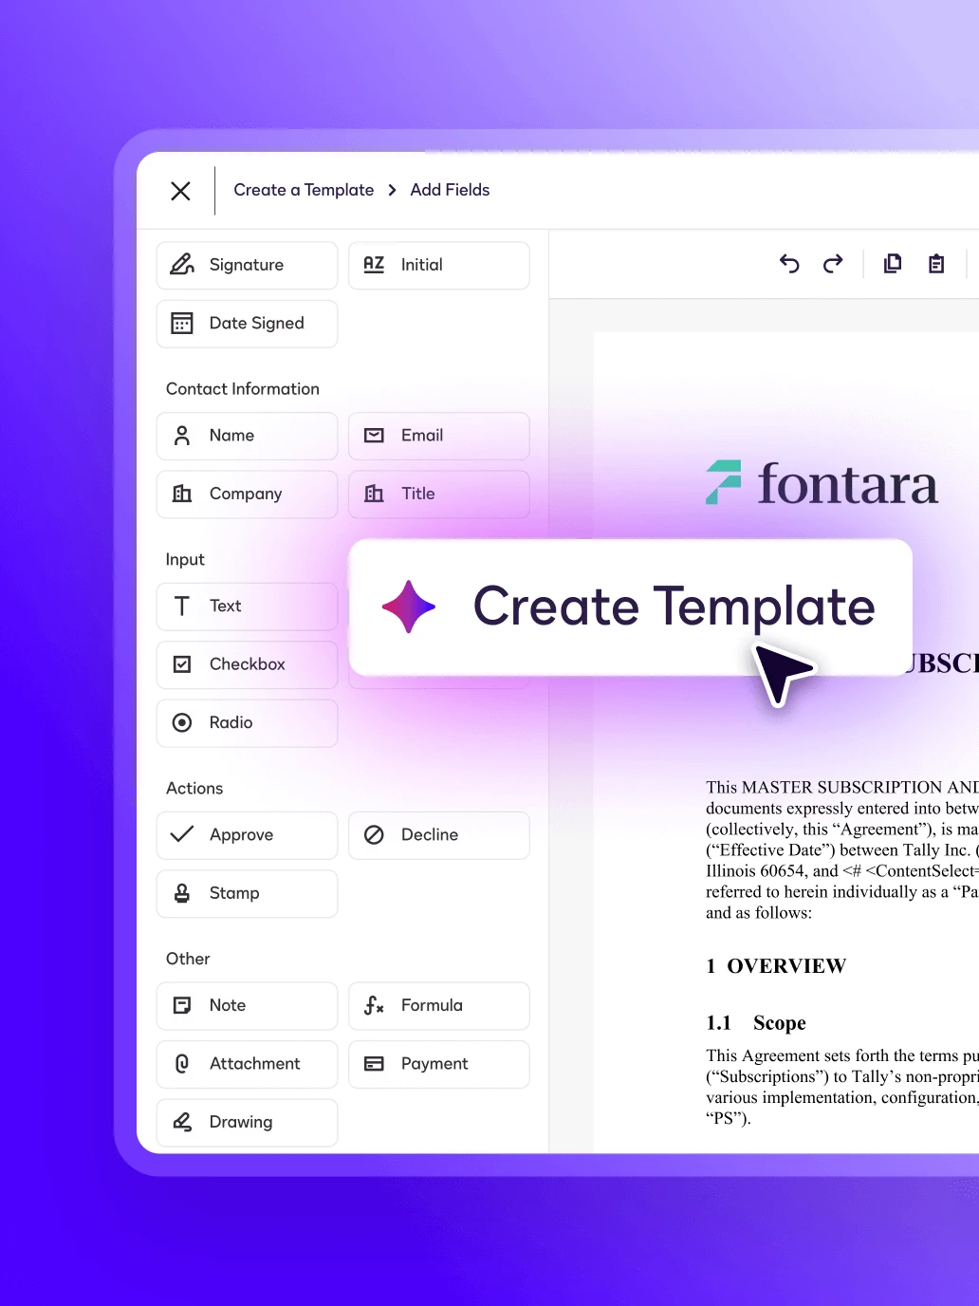Click the breadcrumb chevron after Create a Template

[x=391, y=190]
